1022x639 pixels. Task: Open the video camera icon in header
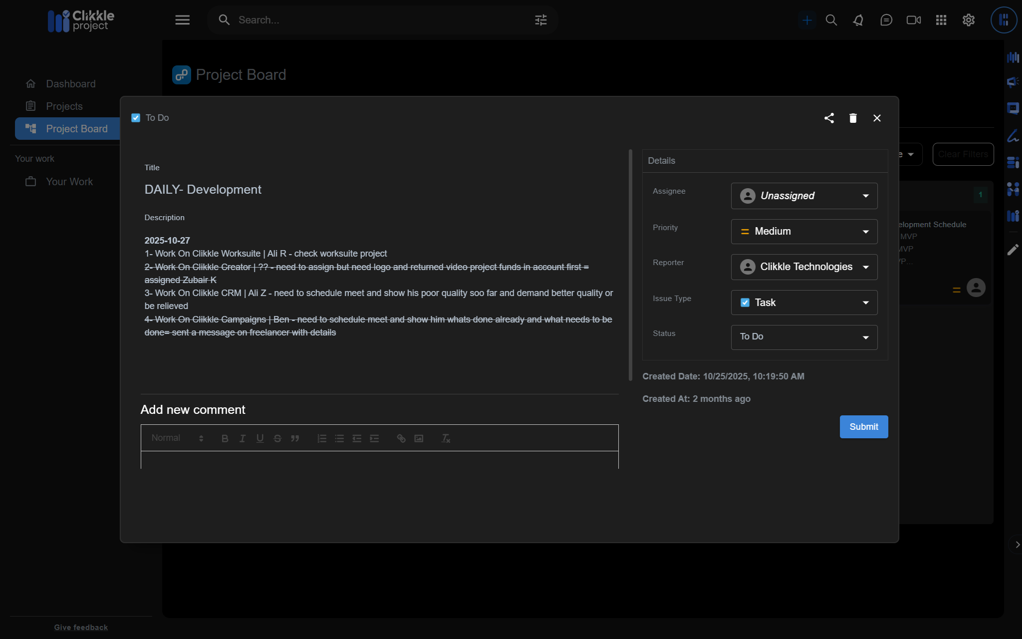pos(913,20)
